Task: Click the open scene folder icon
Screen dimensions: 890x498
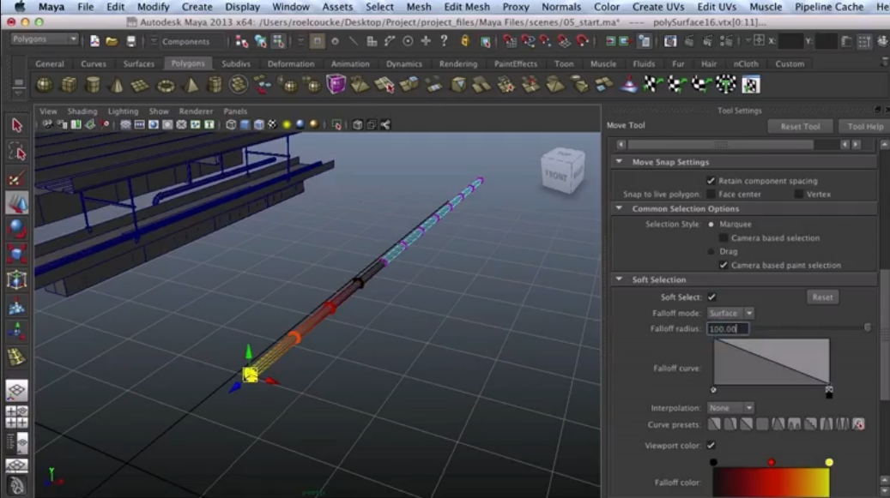Action: click(112, 41)
